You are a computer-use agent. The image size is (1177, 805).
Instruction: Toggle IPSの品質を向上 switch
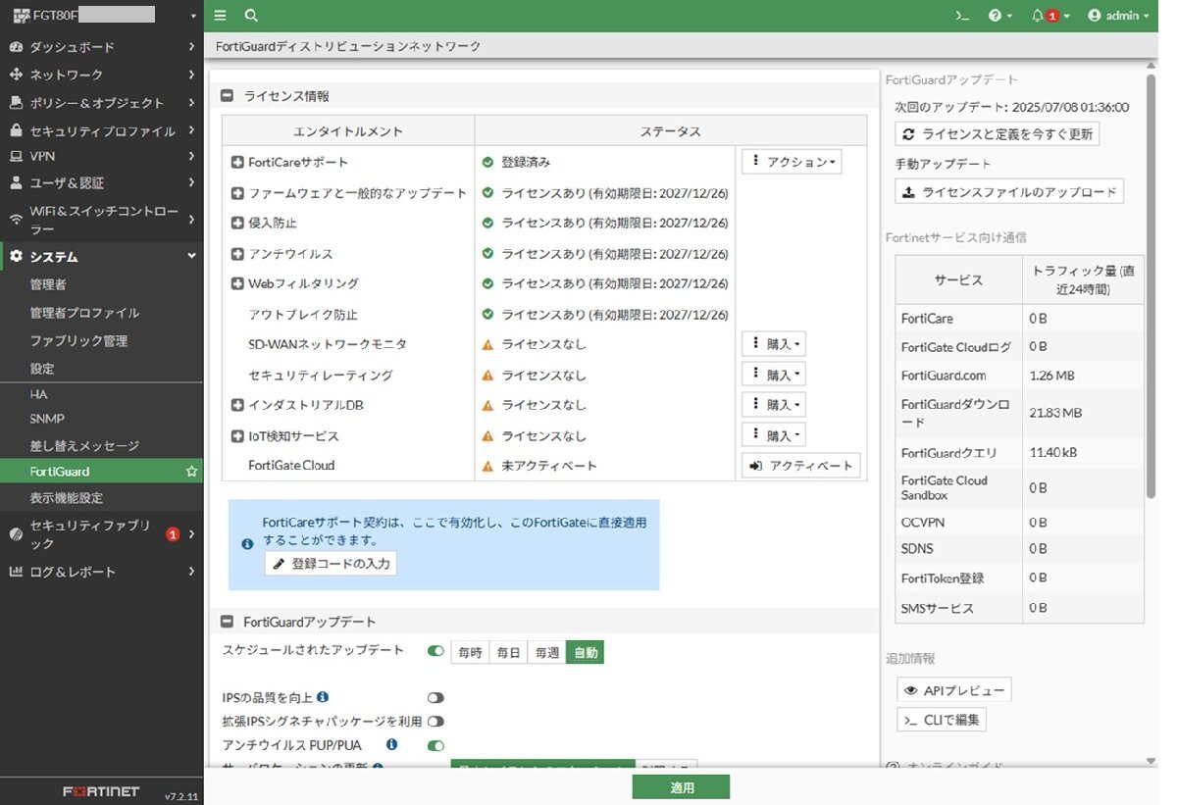click(x=435, y=698)
